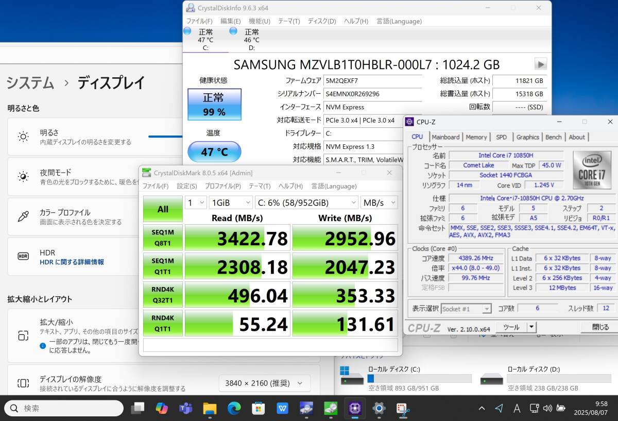Open Microsoft Teams from the taskbar

(185, 409)
